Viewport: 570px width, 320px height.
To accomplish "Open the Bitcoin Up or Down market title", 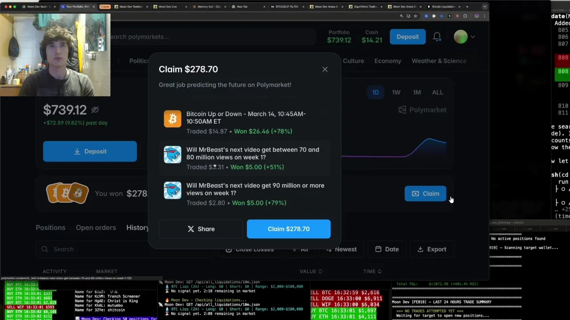I will tap(246, 117).
